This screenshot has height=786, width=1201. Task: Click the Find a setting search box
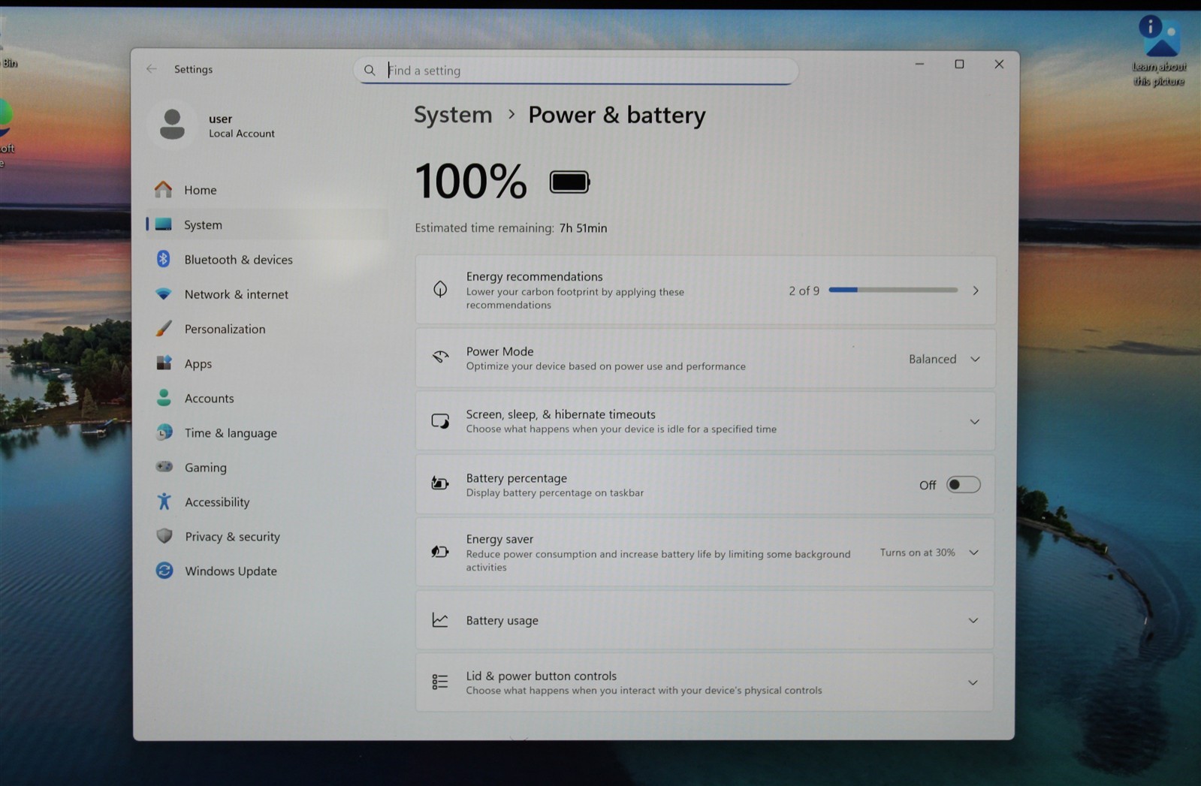pos(575,71)
